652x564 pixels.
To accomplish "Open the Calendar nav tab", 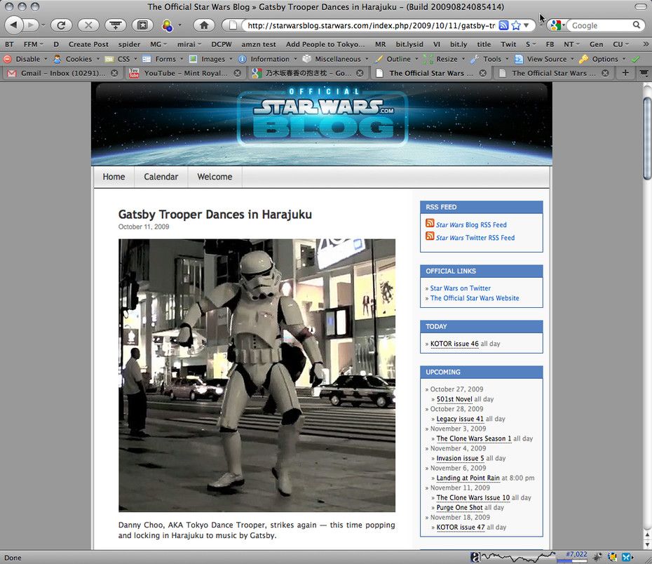I will pyautogui.click(x=161, y=177).
